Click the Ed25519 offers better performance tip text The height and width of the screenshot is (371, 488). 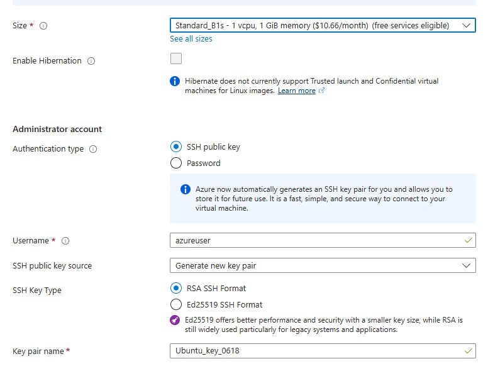coord(324,324)
